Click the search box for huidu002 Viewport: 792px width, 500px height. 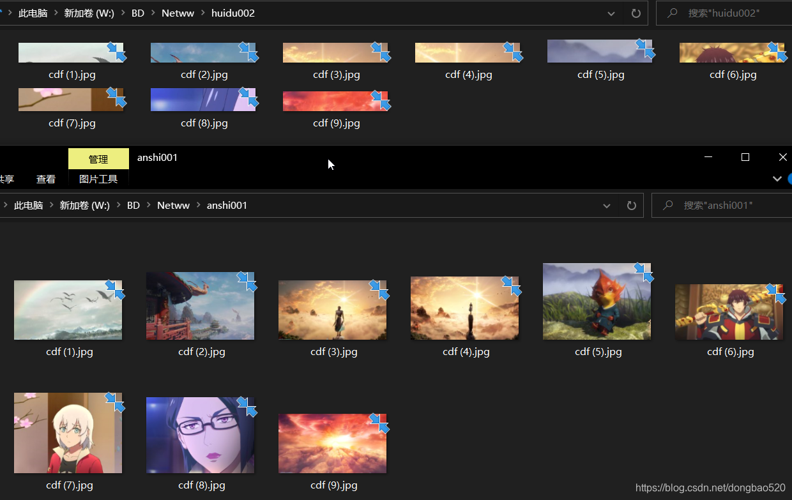pyautogui.click(x=724, y=13)
